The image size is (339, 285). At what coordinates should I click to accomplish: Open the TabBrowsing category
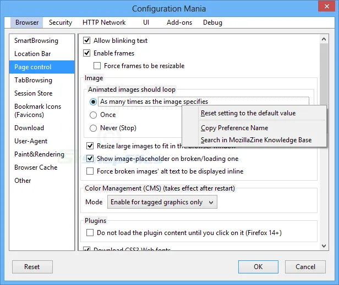coord(34,80)
